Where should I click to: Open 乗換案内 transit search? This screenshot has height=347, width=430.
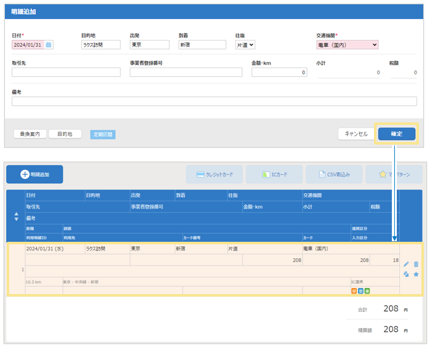(x=30, y=134)
